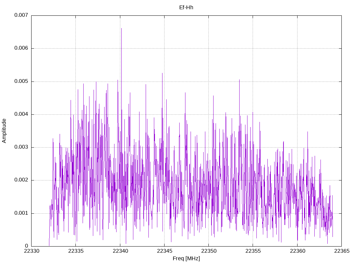The image size is (351, 263).
Task: Click the x-axis tick label 22330
Action: pyautogui.click(x=32, y=251)
